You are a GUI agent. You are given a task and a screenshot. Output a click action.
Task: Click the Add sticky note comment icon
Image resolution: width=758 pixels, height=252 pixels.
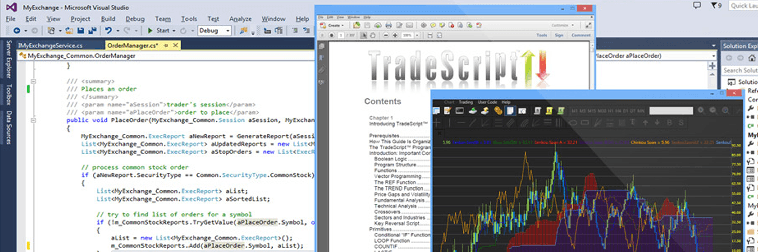coord(433,25)
